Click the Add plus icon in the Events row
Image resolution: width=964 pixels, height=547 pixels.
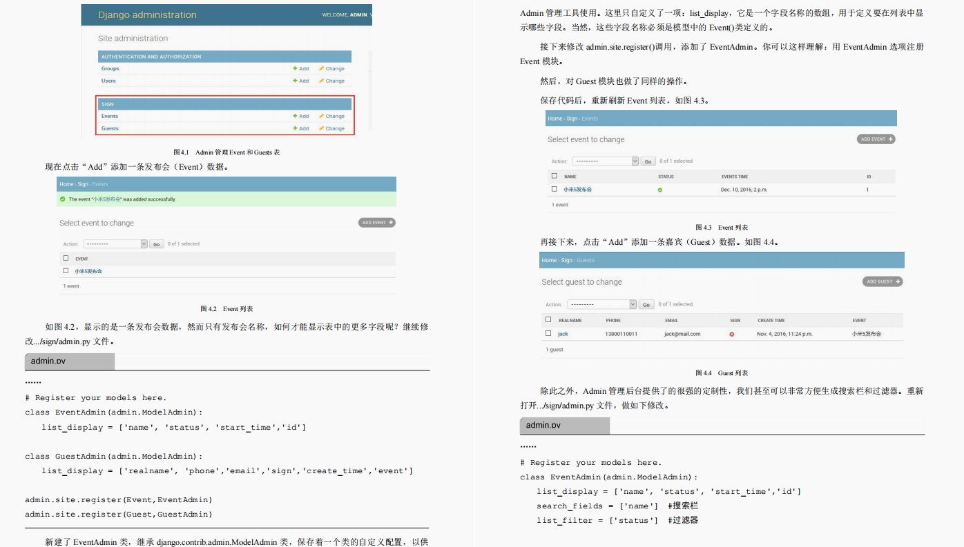pos(295,116)
